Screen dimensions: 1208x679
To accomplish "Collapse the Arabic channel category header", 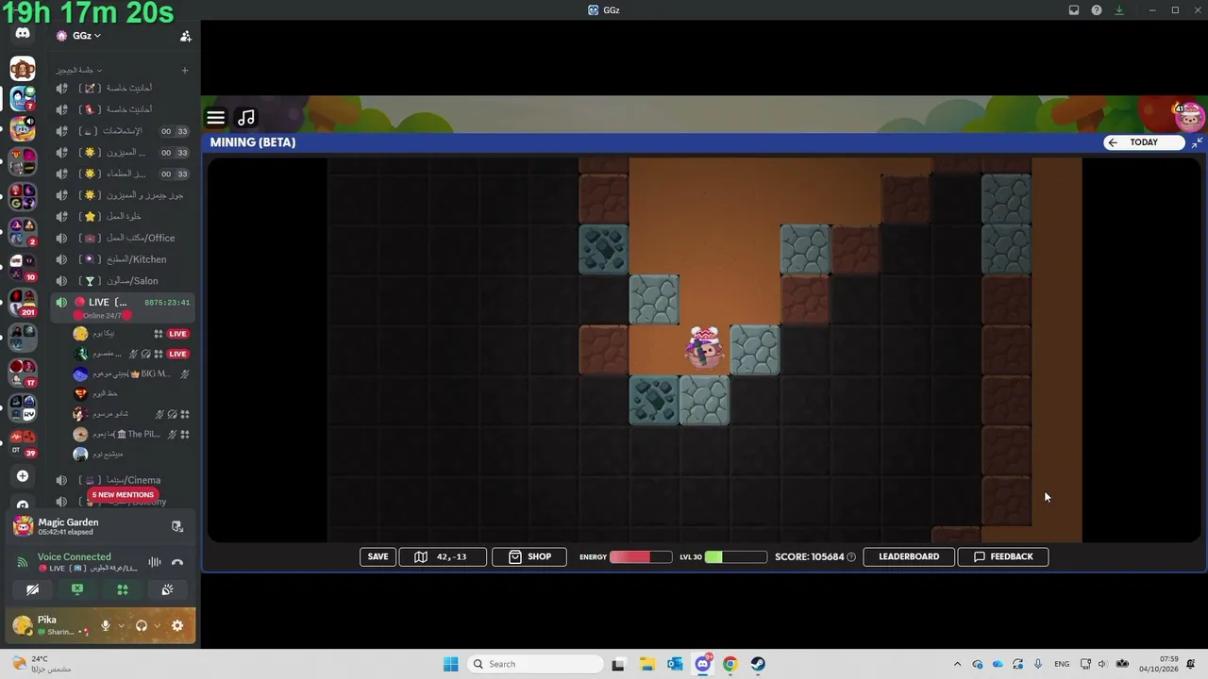I will [78, 70].
